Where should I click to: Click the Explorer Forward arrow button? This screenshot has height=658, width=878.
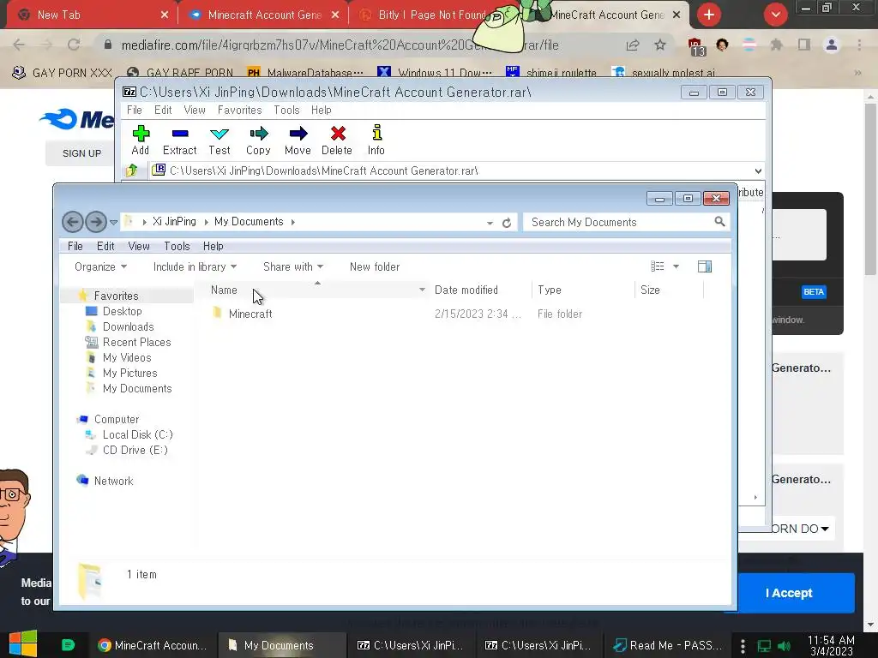pyautogui.click(x=96, y=222)
